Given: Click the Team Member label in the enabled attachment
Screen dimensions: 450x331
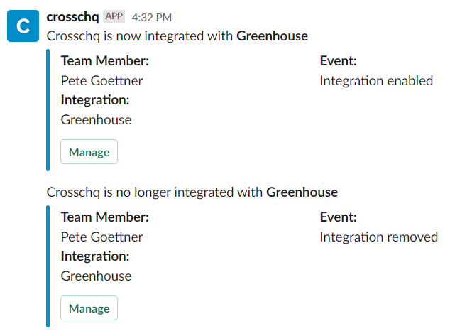Looking at the screenshot, I should [x=105, y=61].
